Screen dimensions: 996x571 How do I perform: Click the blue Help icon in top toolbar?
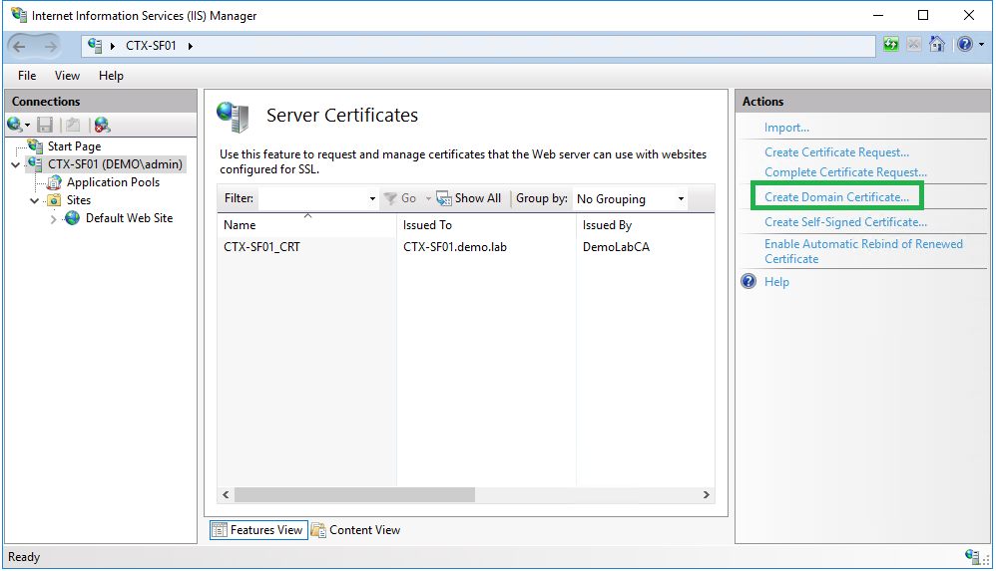pyautogui.click(x=964, y=45)
